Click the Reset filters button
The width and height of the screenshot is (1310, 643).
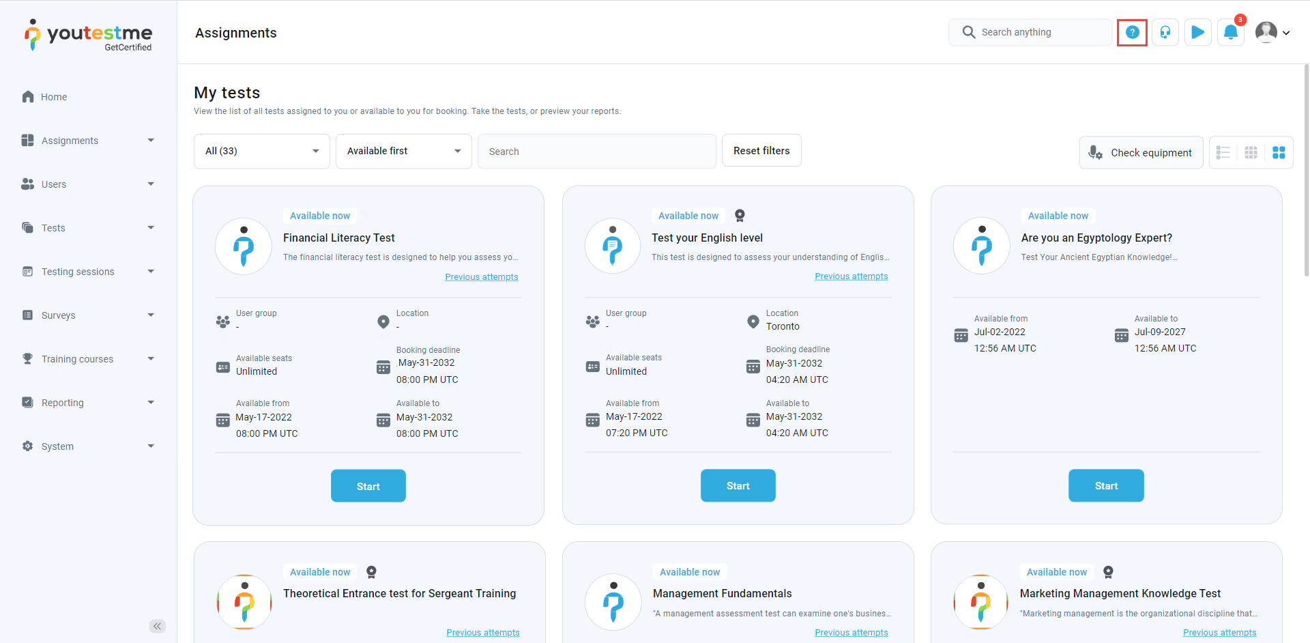point(761,151)
